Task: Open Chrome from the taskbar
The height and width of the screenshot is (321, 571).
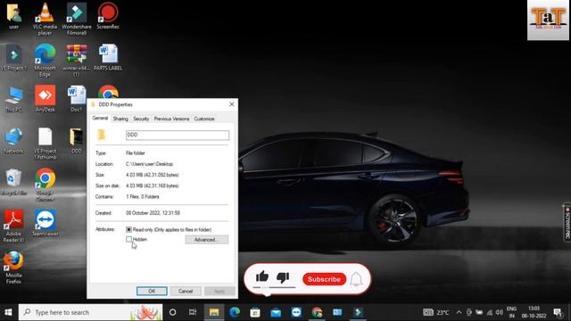Action: pos(317,312)
